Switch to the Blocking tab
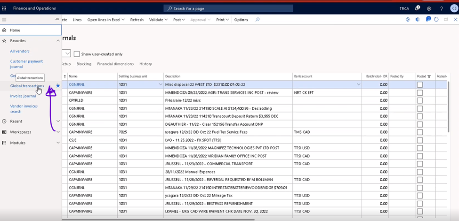Image resolution: width=459 pixels, height=221 pixels. coord(84,64)
